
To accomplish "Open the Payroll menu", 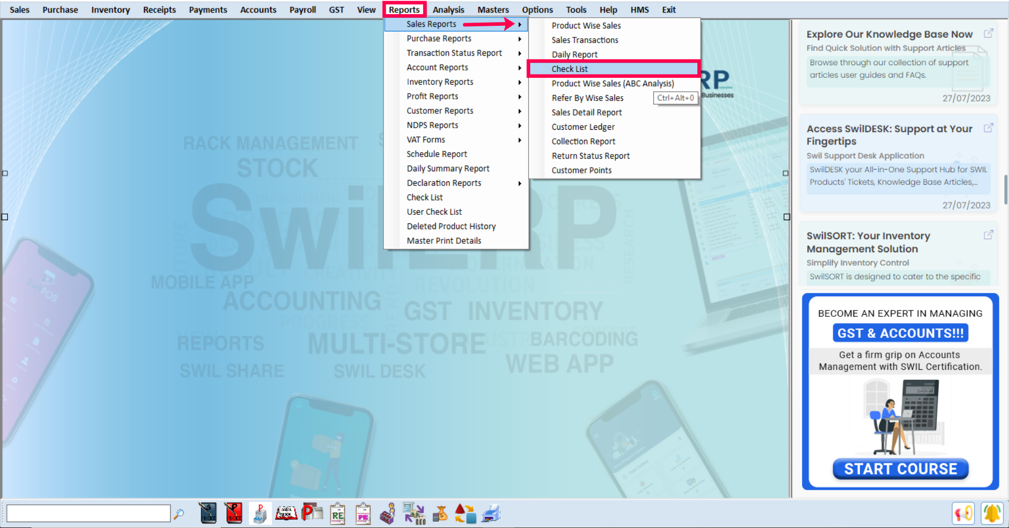I will (x=303, y=9).
